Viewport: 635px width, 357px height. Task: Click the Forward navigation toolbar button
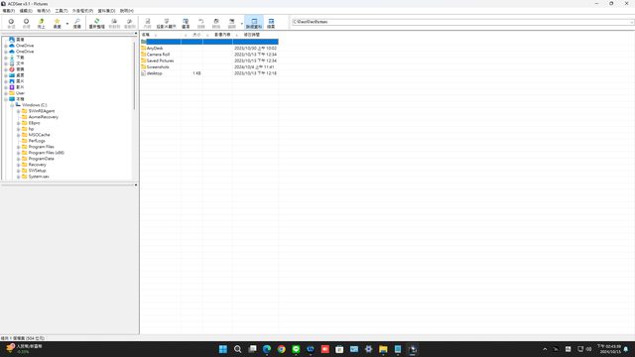coord(27,23)
